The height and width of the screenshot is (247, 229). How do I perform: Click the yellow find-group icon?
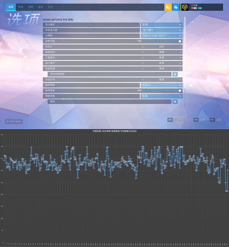point(168,7)
